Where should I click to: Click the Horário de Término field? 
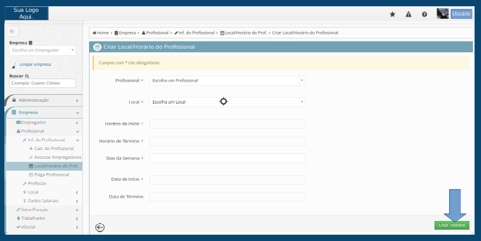point(227,141)
